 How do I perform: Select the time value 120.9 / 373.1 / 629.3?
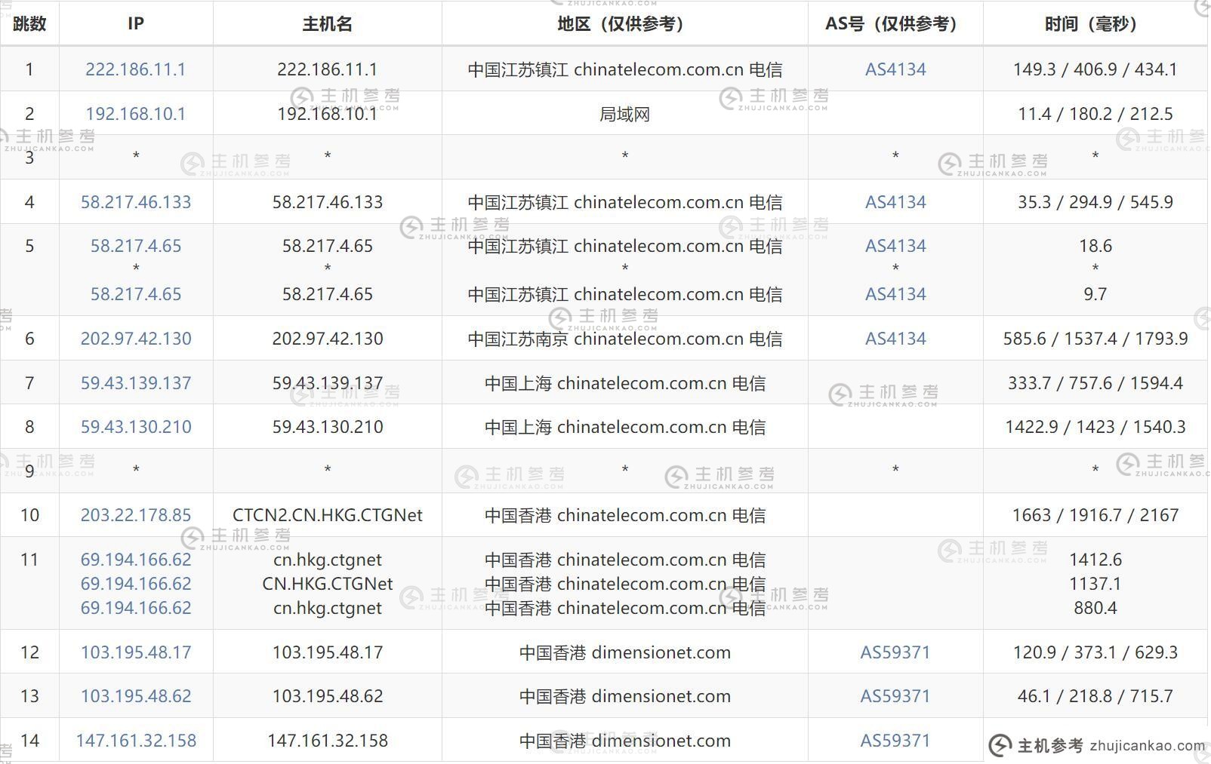1095,652
